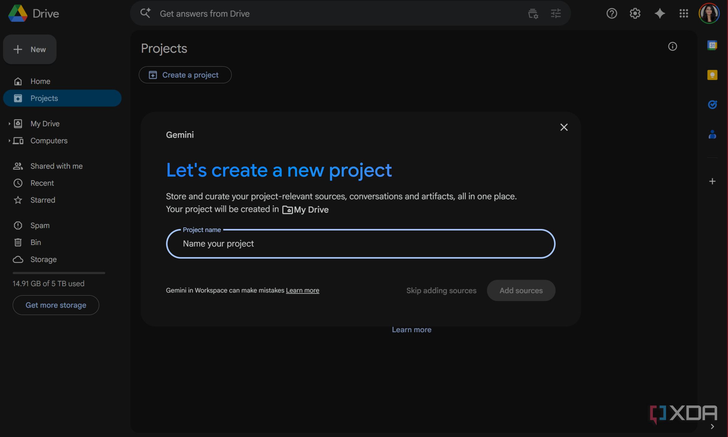Close the Gemini new project dialog

click(x=564, y=127)
